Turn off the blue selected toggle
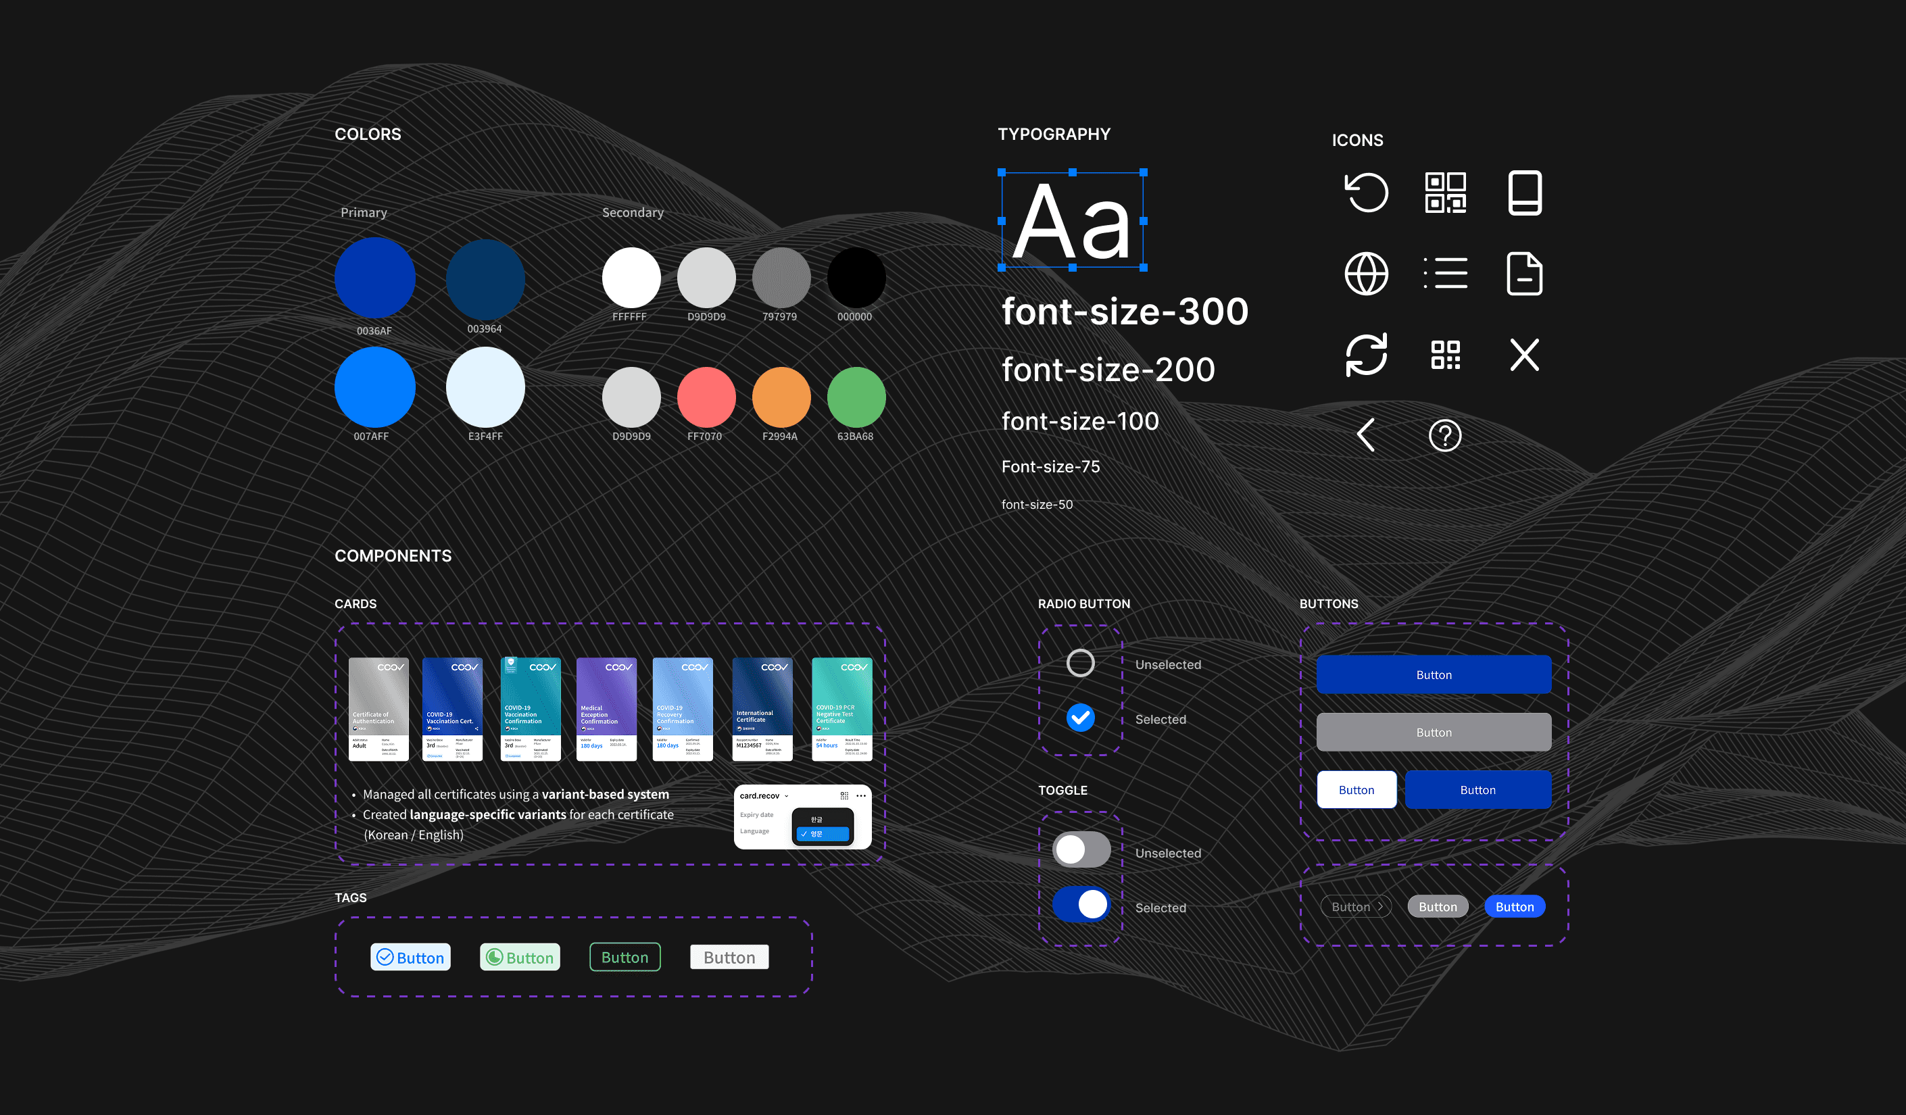 (1081, 905)
